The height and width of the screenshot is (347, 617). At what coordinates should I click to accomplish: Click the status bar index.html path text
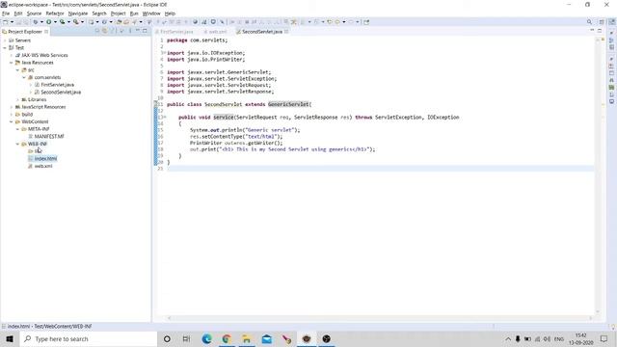click(x=49, y=326)
